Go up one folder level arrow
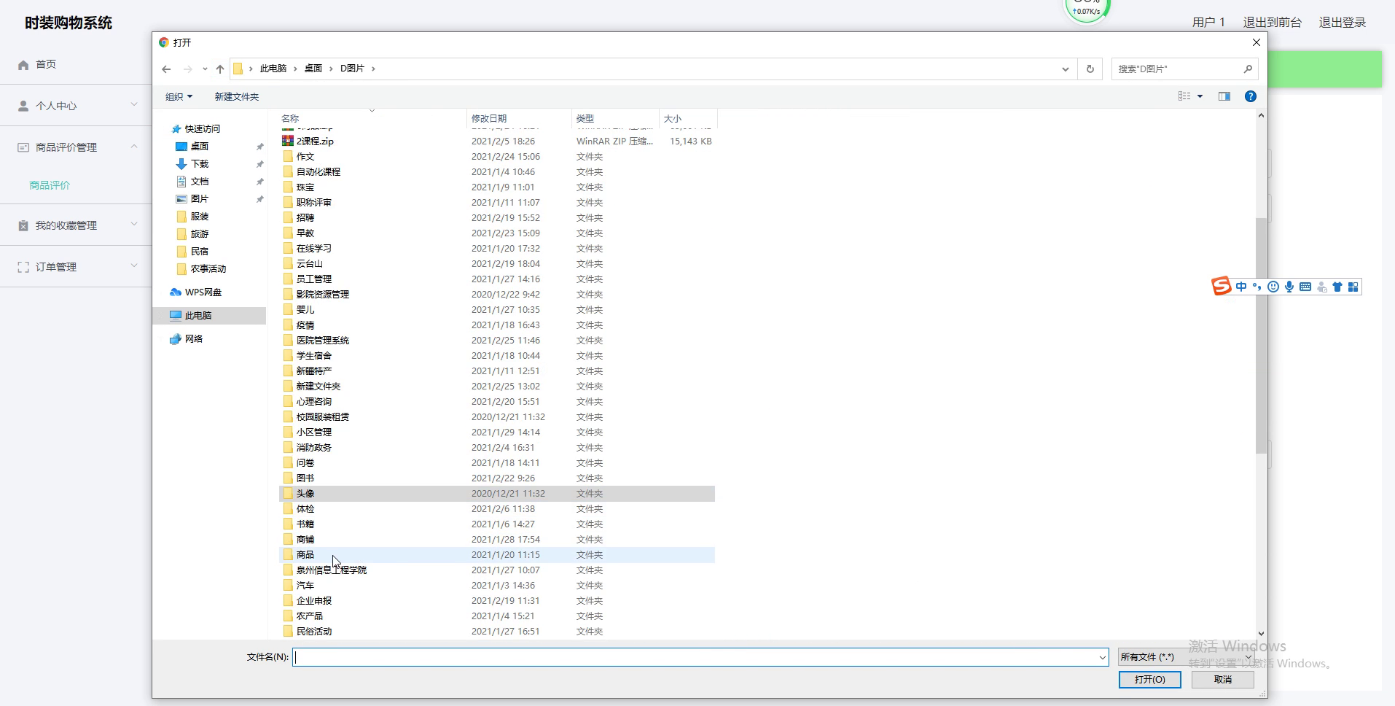 tap(220, 69)
